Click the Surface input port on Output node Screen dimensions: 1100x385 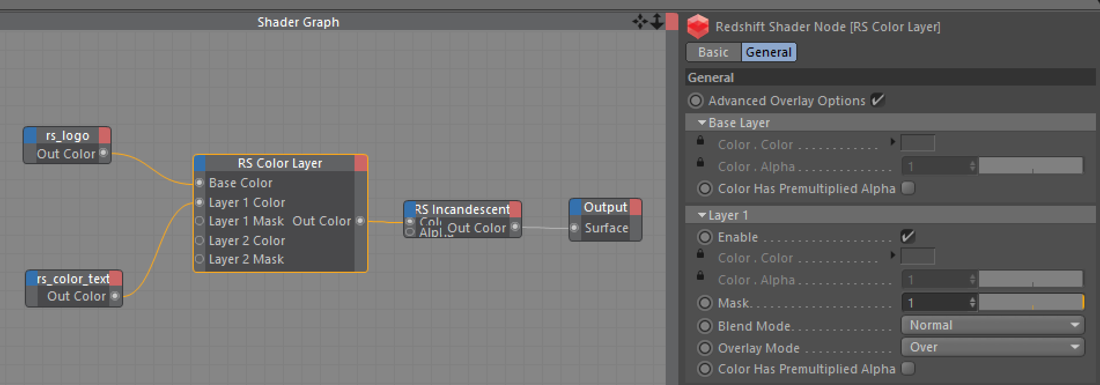pos(574,228)
